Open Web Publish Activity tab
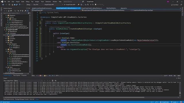Viewport: 184px width, 103px height. 9,99
